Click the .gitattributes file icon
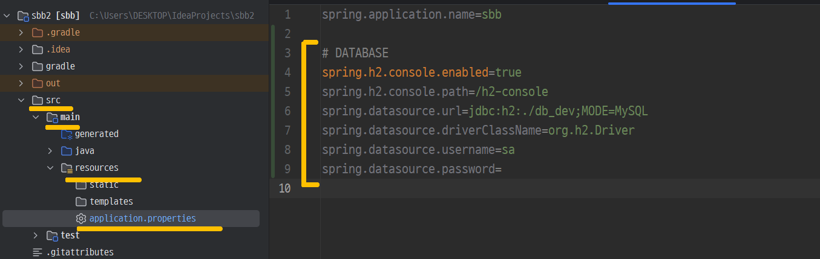 [38, 252]
